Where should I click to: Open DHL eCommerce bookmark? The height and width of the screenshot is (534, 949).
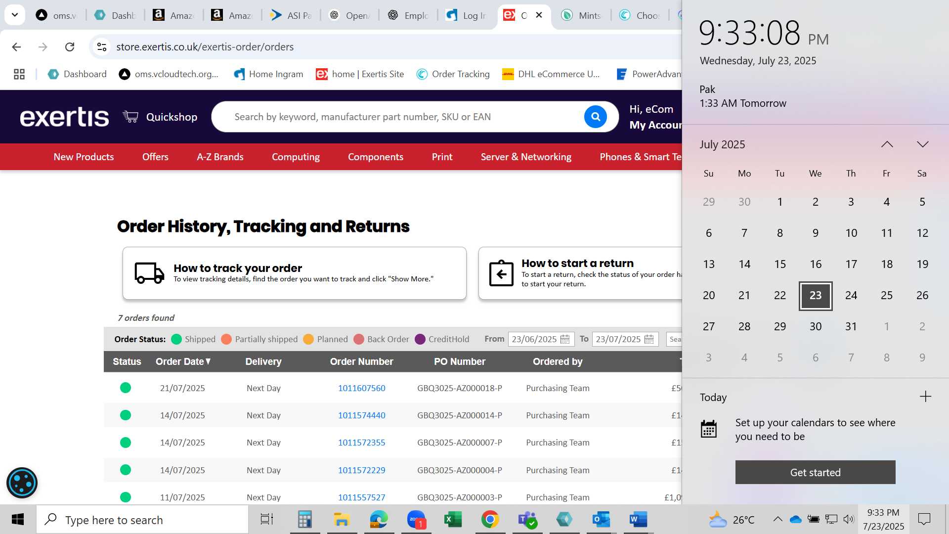pos(551,74)
